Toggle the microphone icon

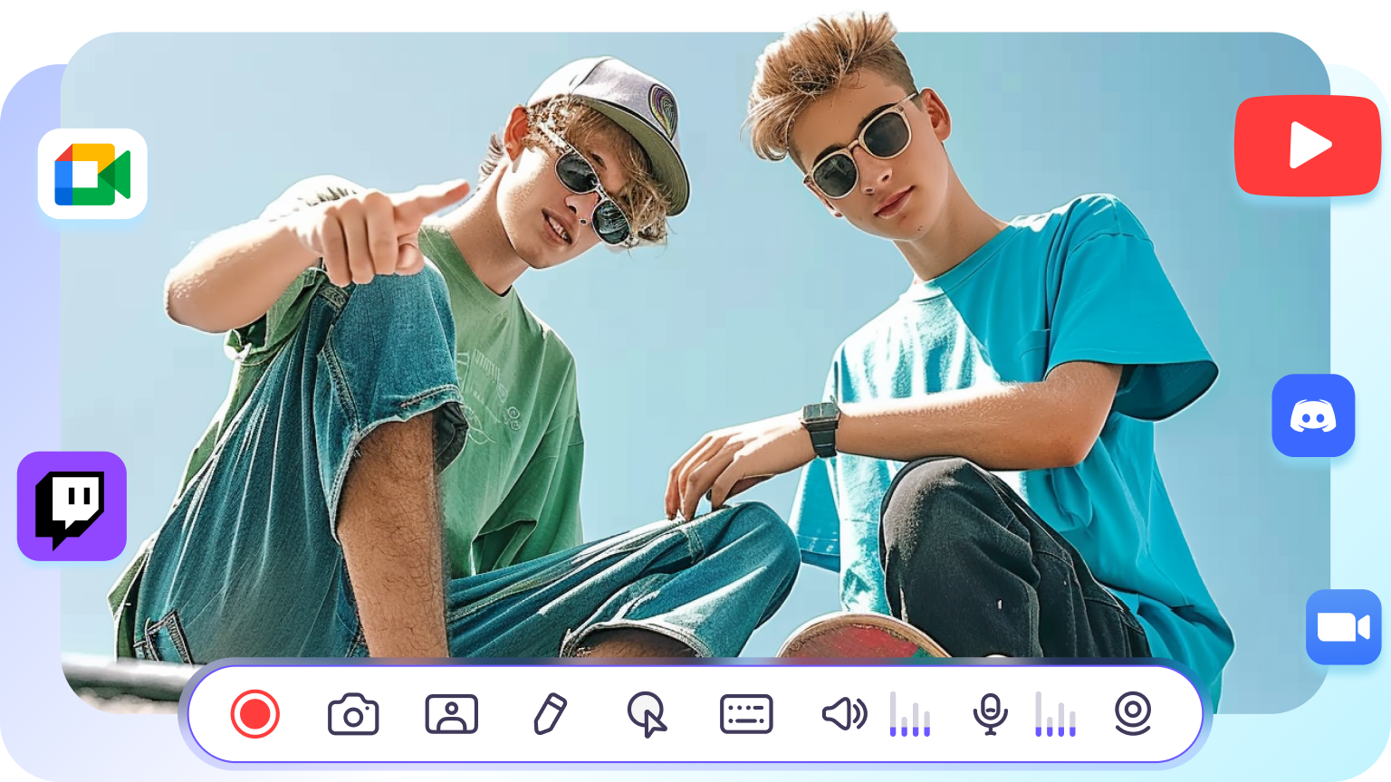tap(990, 714)
